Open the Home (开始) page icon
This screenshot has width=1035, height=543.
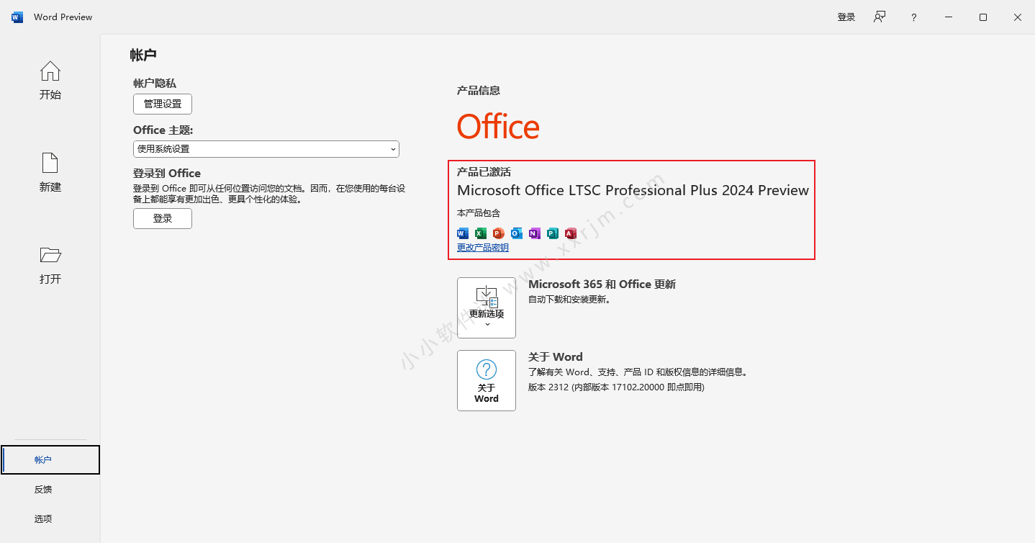coord(50,71)
